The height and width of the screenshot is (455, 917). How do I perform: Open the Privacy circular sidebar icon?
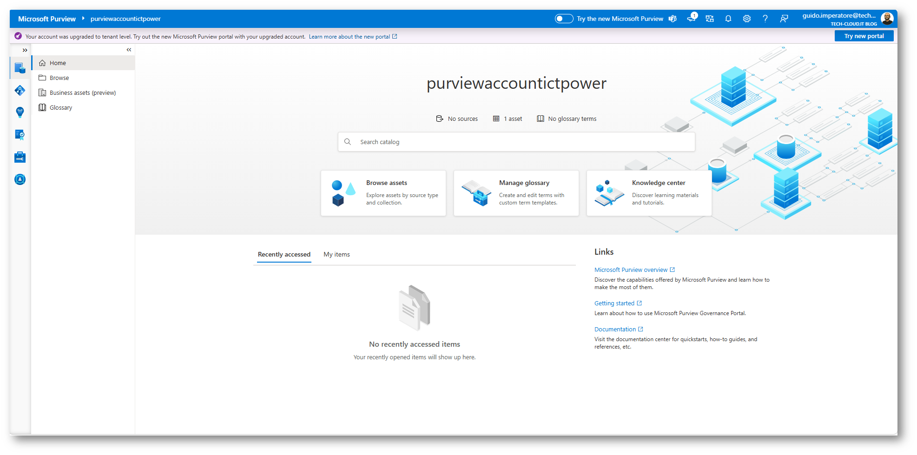pyautogui.click(x=20, y=179)
